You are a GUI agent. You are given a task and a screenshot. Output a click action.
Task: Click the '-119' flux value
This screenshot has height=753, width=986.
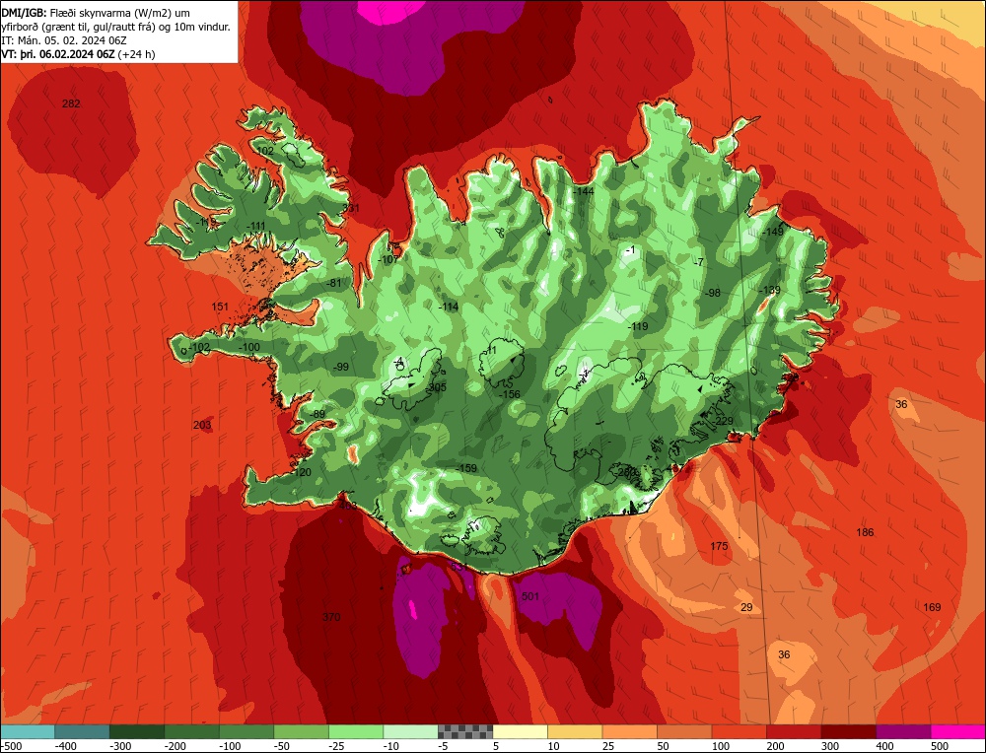click(x=638, y=326)
